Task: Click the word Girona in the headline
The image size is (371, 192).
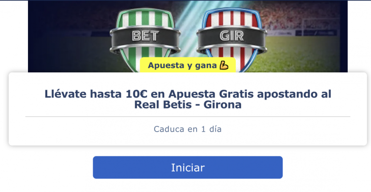Action: (222, 104)
